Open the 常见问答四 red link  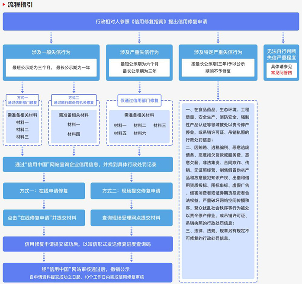(281, 73)
